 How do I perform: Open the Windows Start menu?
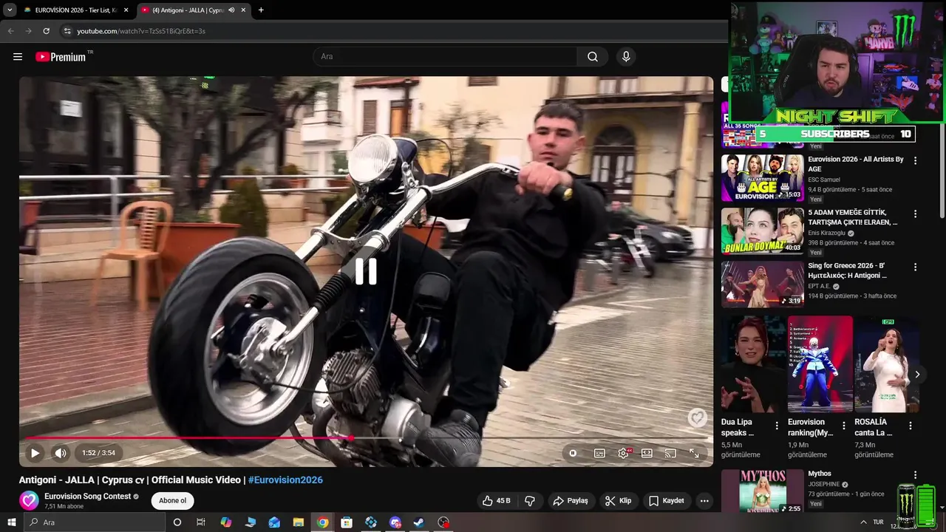(x=11, y=522)
